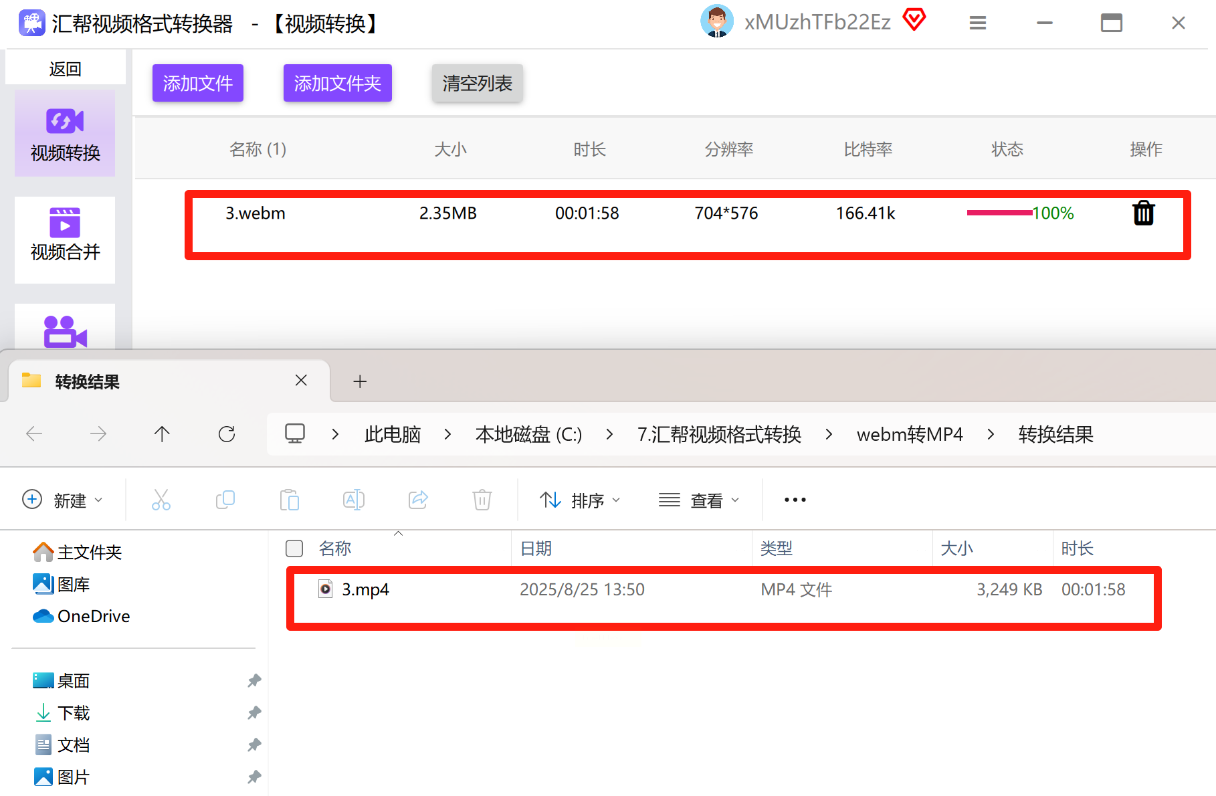Open the 查看 view dropdown

[699, 500]
